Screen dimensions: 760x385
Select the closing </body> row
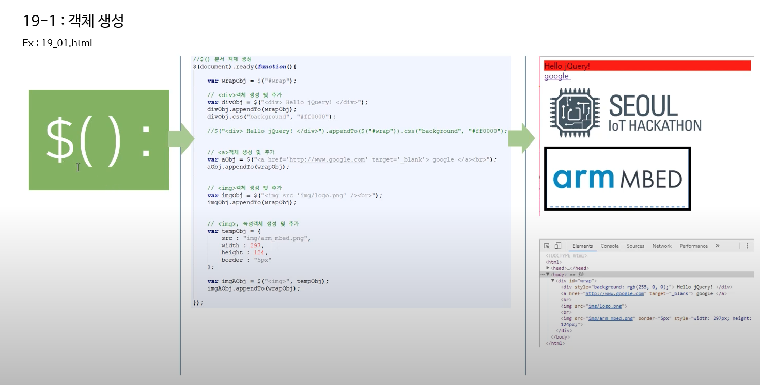click(560, 337)
